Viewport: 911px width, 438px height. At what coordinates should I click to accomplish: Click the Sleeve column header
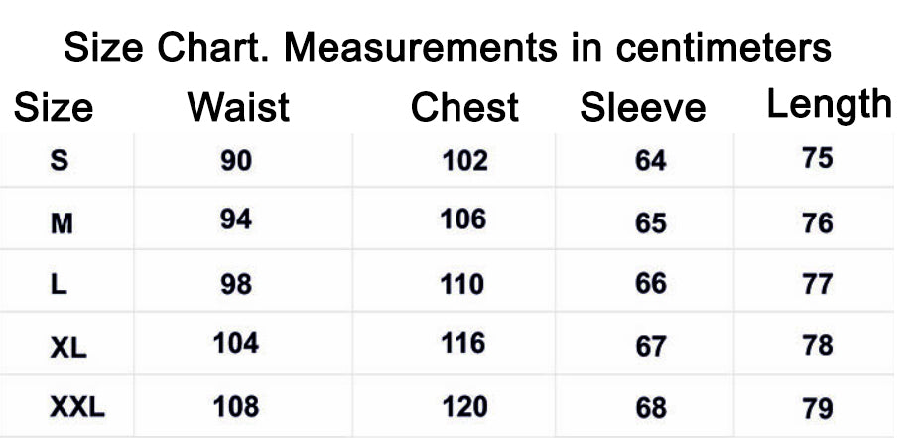pos(643,107)
